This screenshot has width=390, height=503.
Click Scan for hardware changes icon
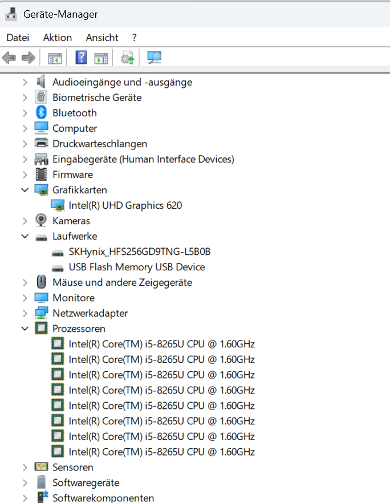155,58
